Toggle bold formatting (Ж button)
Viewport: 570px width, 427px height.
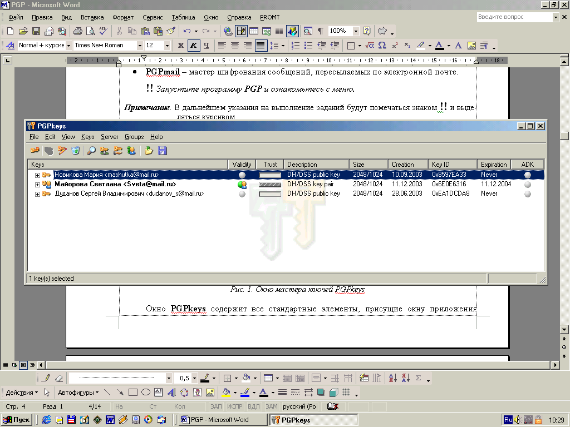181,46
